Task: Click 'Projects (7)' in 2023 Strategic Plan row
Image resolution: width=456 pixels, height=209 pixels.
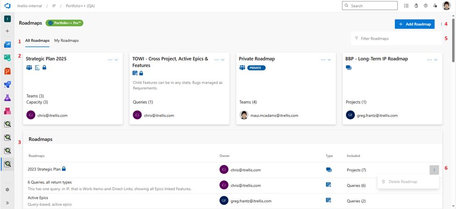Action: coord(356,170)
